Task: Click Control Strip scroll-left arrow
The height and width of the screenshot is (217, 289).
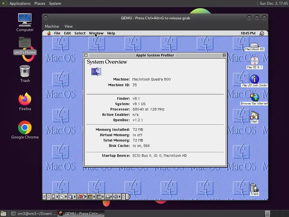Action: pos(48,197)
